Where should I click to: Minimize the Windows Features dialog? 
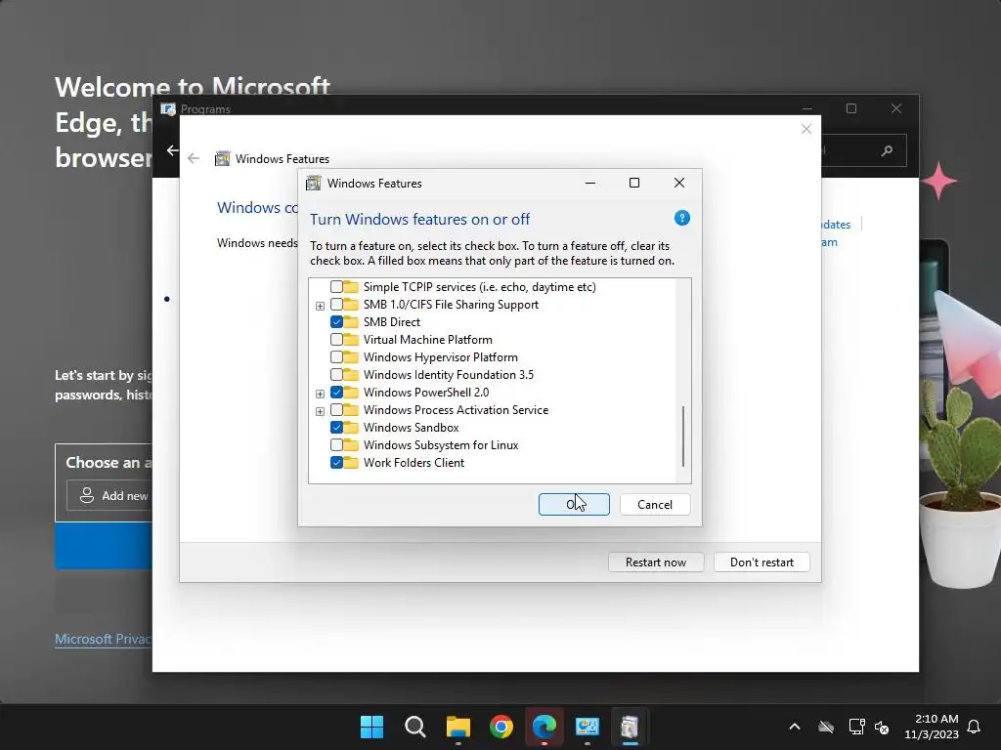click(x=590, y=183)
